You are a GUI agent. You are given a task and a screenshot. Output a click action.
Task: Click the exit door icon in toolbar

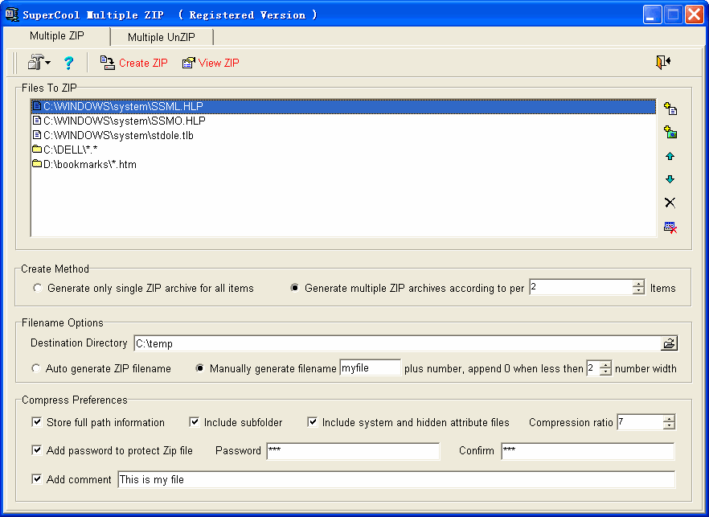pyautogui.click(x=663, y=62)
